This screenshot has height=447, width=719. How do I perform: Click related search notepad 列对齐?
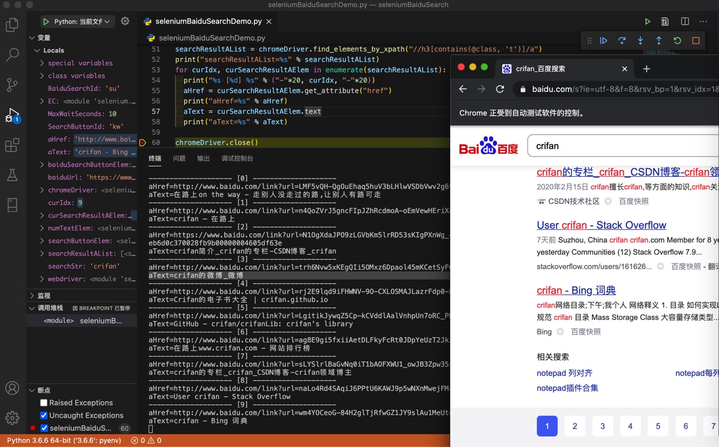[x=565, y=373]
